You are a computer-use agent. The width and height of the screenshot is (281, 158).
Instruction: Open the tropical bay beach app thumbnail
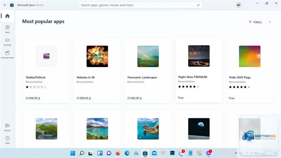(x=97, y=129)
